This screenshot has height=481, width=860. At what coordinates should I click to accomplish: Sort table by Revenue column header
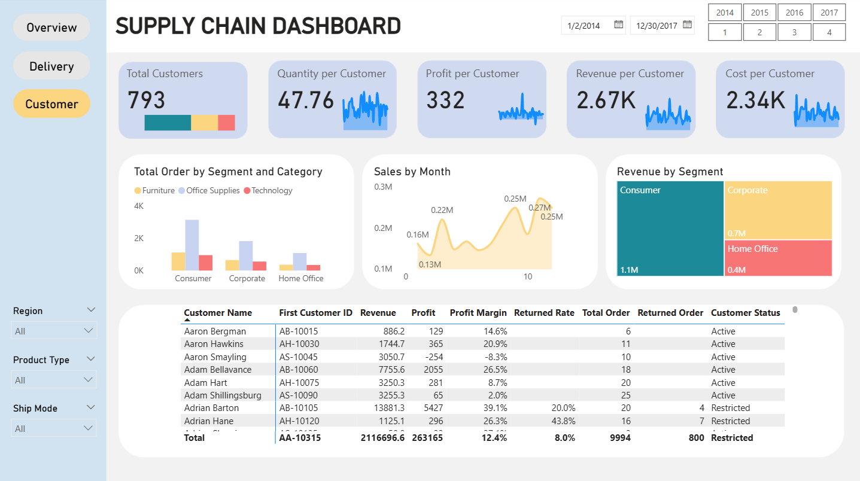click(x=378, y=313)
